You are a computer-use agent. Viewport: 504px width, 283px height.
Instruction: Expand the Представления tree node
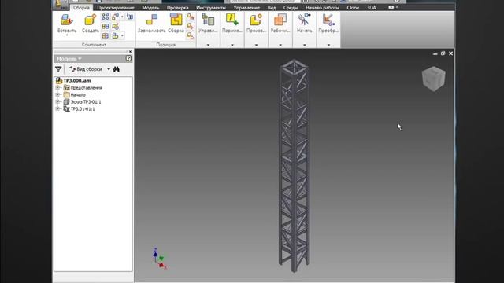(x=57, y=87)
